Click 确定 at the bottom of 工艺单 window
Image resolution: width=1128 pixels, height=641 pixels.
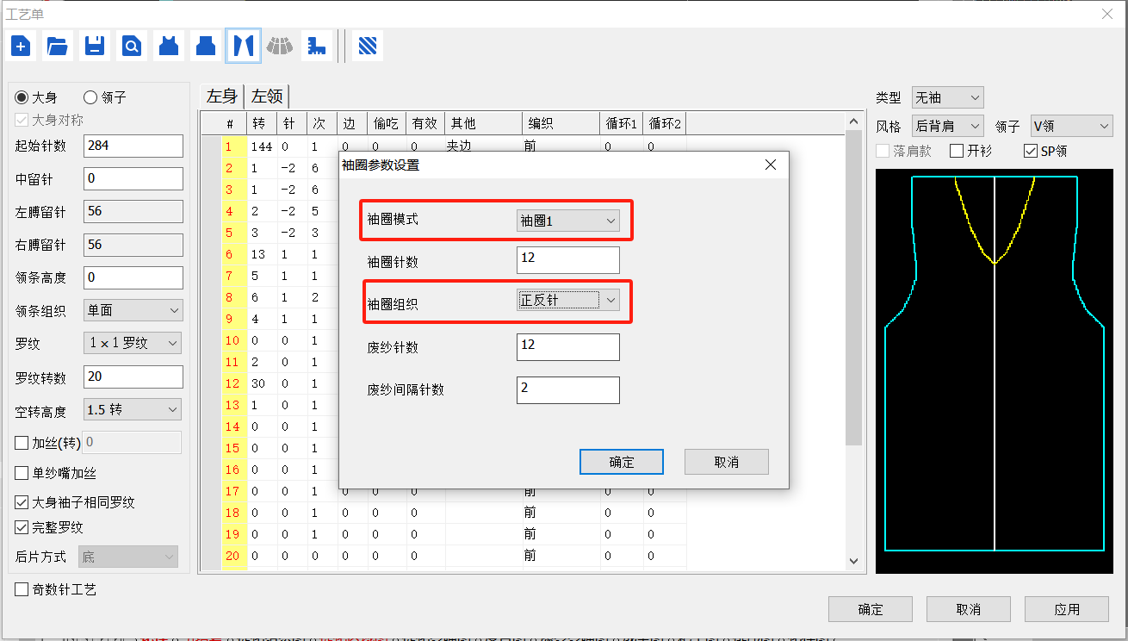point(871,609)
